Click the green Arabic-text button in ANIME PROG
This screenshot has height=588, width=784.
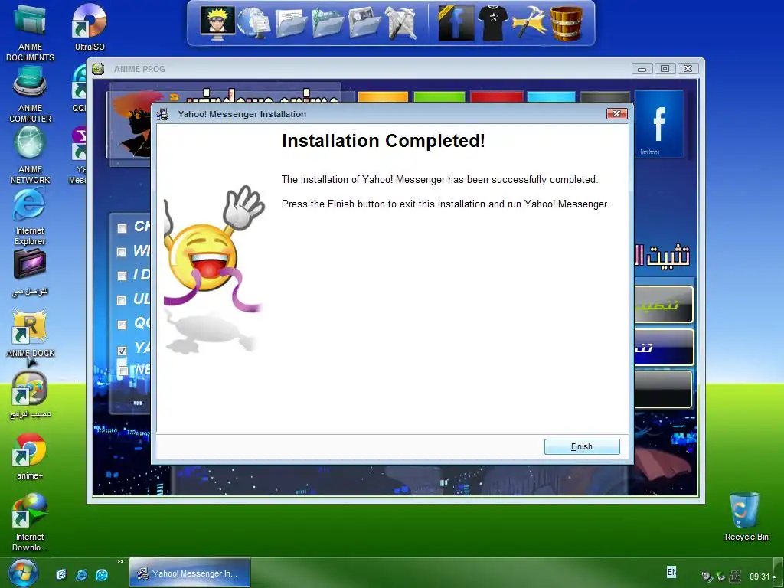pyautogui.click(x=664, y=305)
